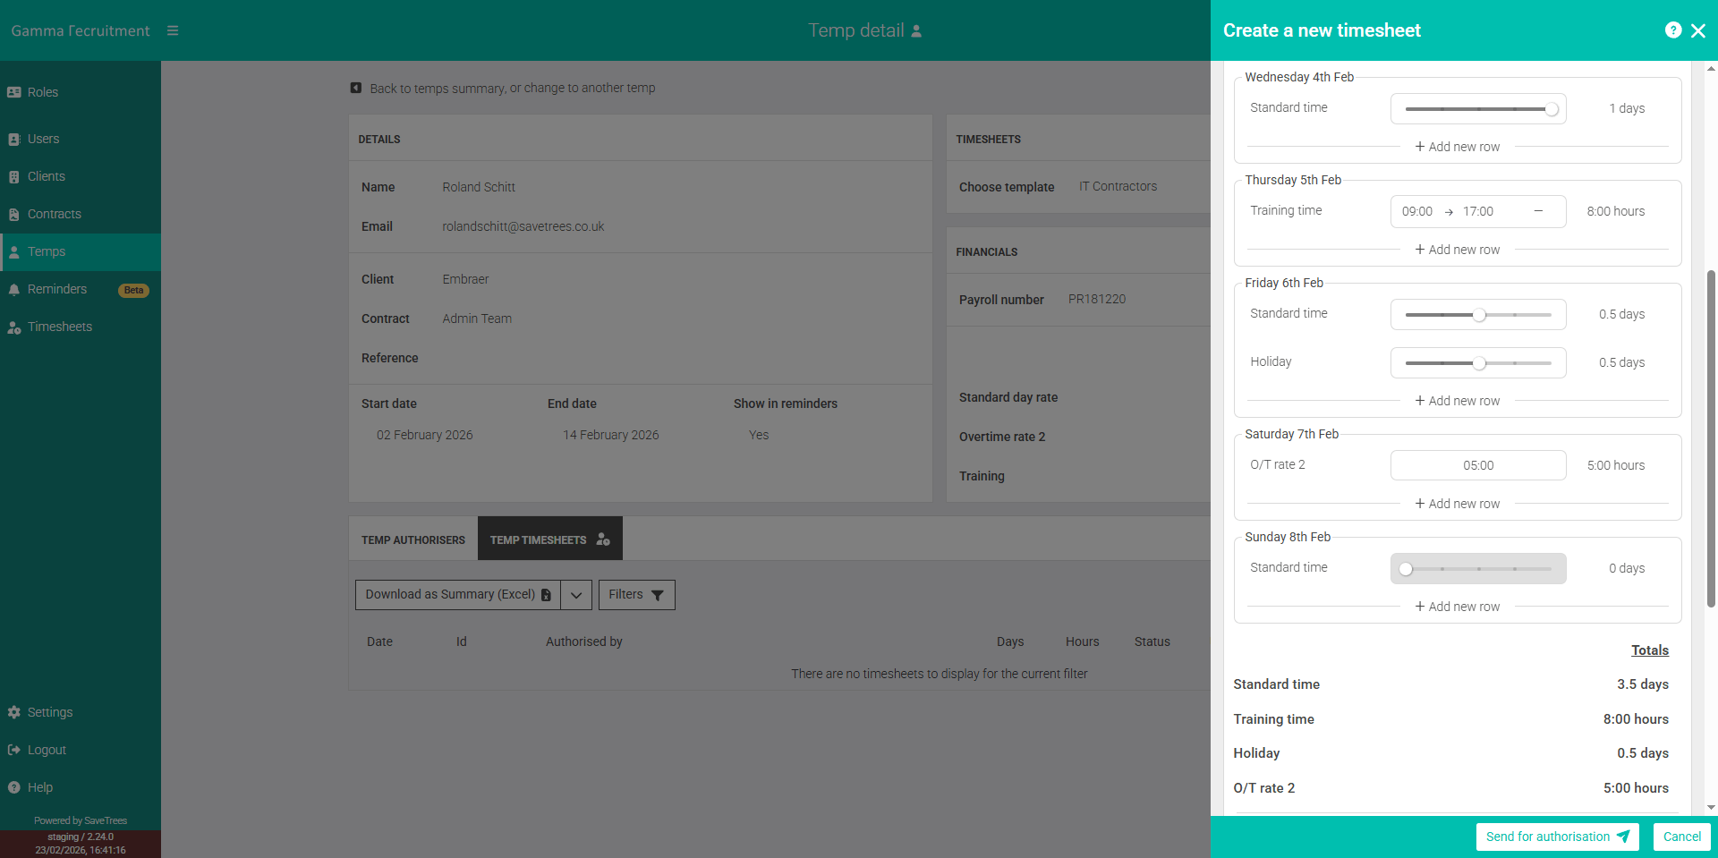Screen dimensions: 1718x858
Task: Open the Filters dropdown
Action: (636, 595)
